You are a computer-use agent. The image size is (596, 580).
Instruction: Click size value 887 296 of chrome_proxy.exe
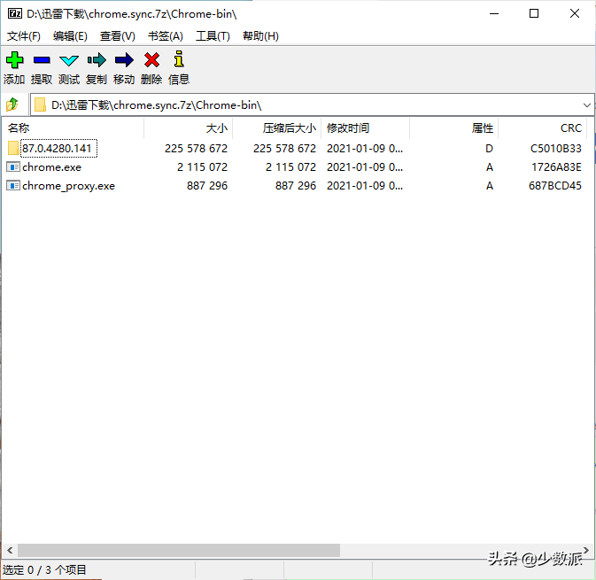click(x=207, y=185)
